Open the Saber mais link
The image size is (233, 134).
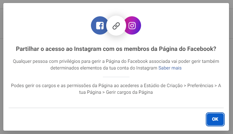(170, 68)
